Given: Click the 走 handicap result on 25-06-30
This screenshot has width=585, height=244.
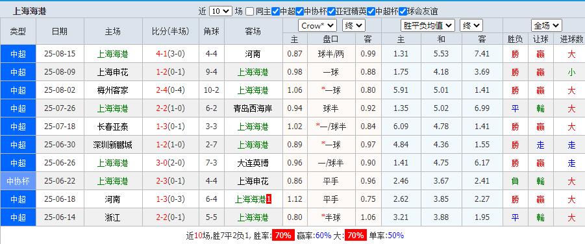Looking at the screenshot, I should coord(540,145).
